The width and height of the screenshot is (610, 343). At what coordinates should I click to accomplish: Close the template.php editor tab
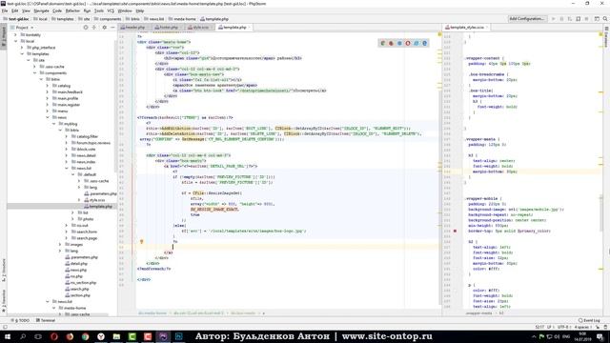point(249,28)
